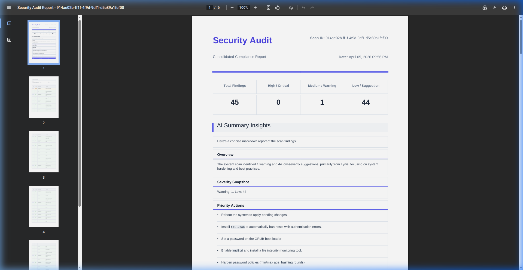Toggle the sidebar menu hamburger icon

(9, 8)
